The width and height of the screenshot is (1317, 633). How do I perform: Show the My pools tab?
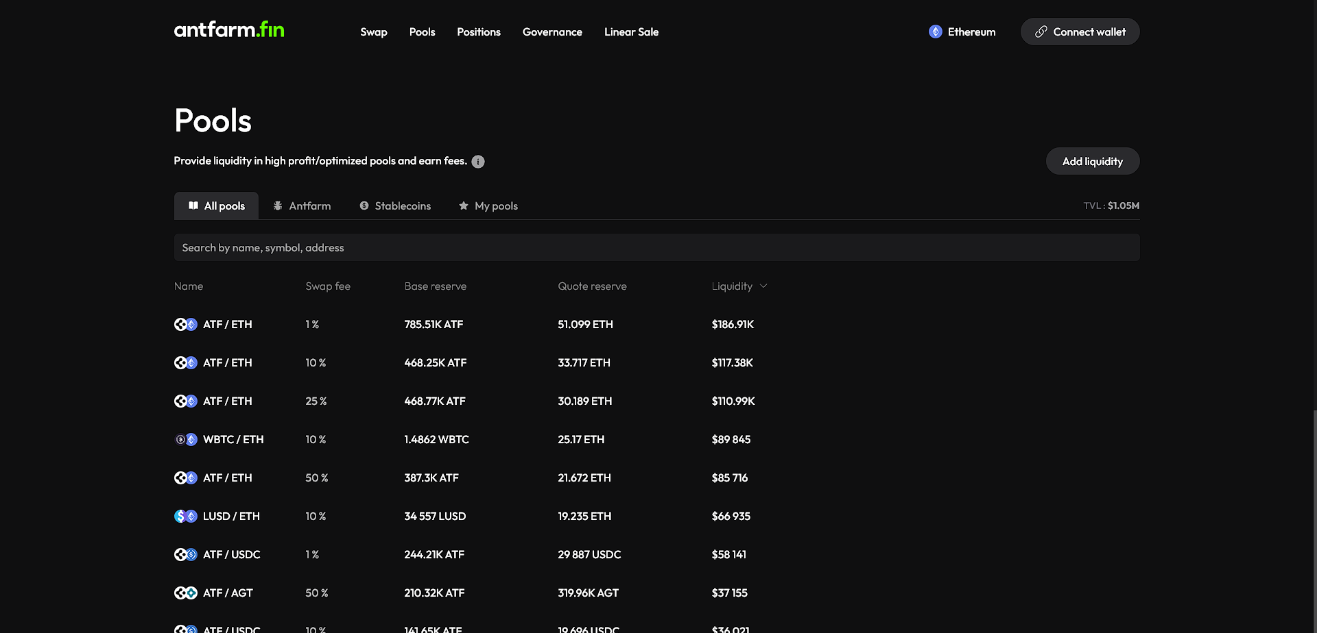pyautogui.click(x=488, y=206)
